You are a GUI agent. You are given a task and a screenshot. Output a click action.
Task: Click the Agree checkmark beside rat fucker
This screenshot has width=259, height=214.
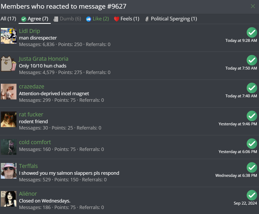click(x=252, y=116)
